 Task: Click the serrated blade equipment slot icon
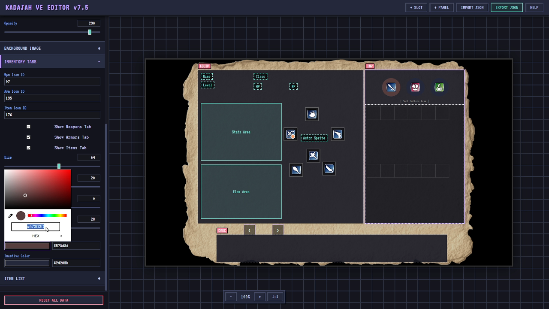tap(329, 169)
